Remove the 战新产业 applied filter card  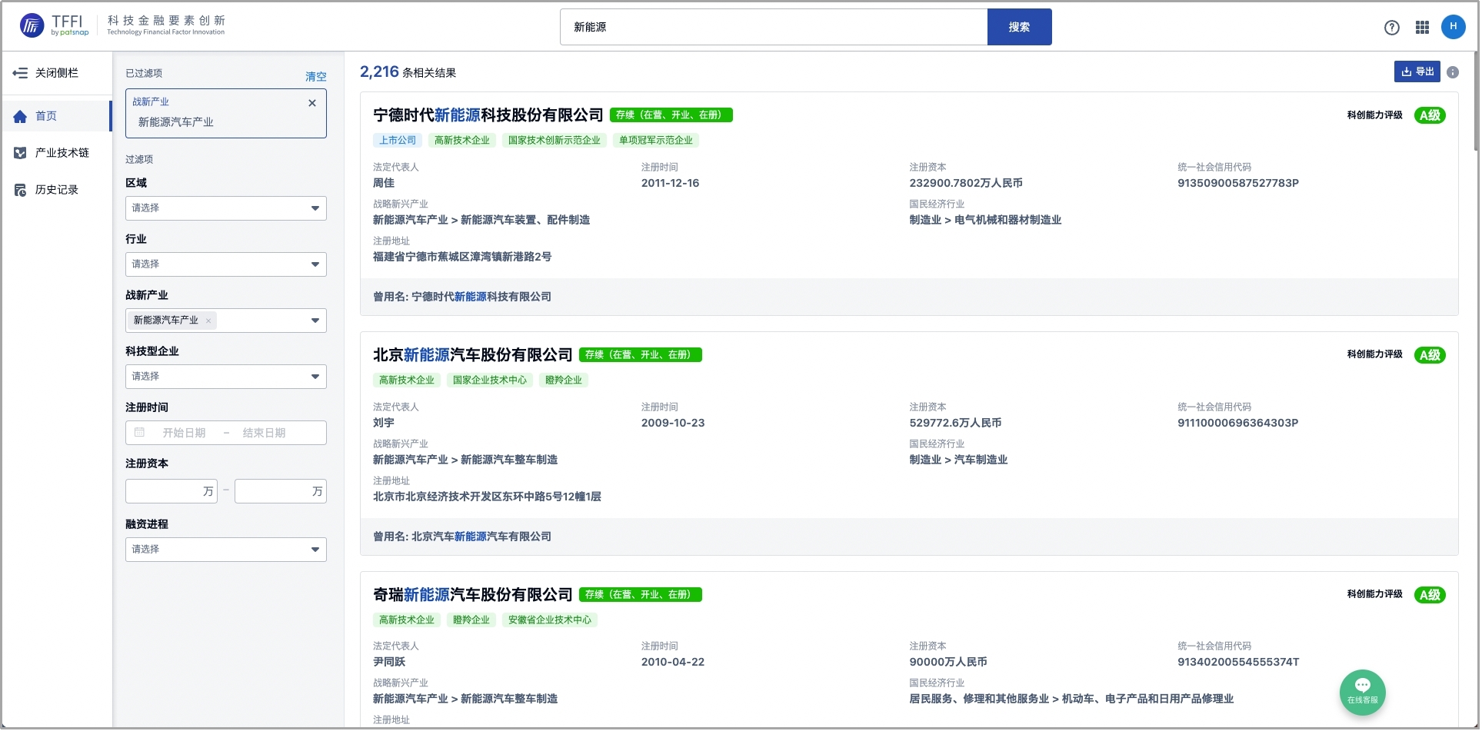(311, 103)
